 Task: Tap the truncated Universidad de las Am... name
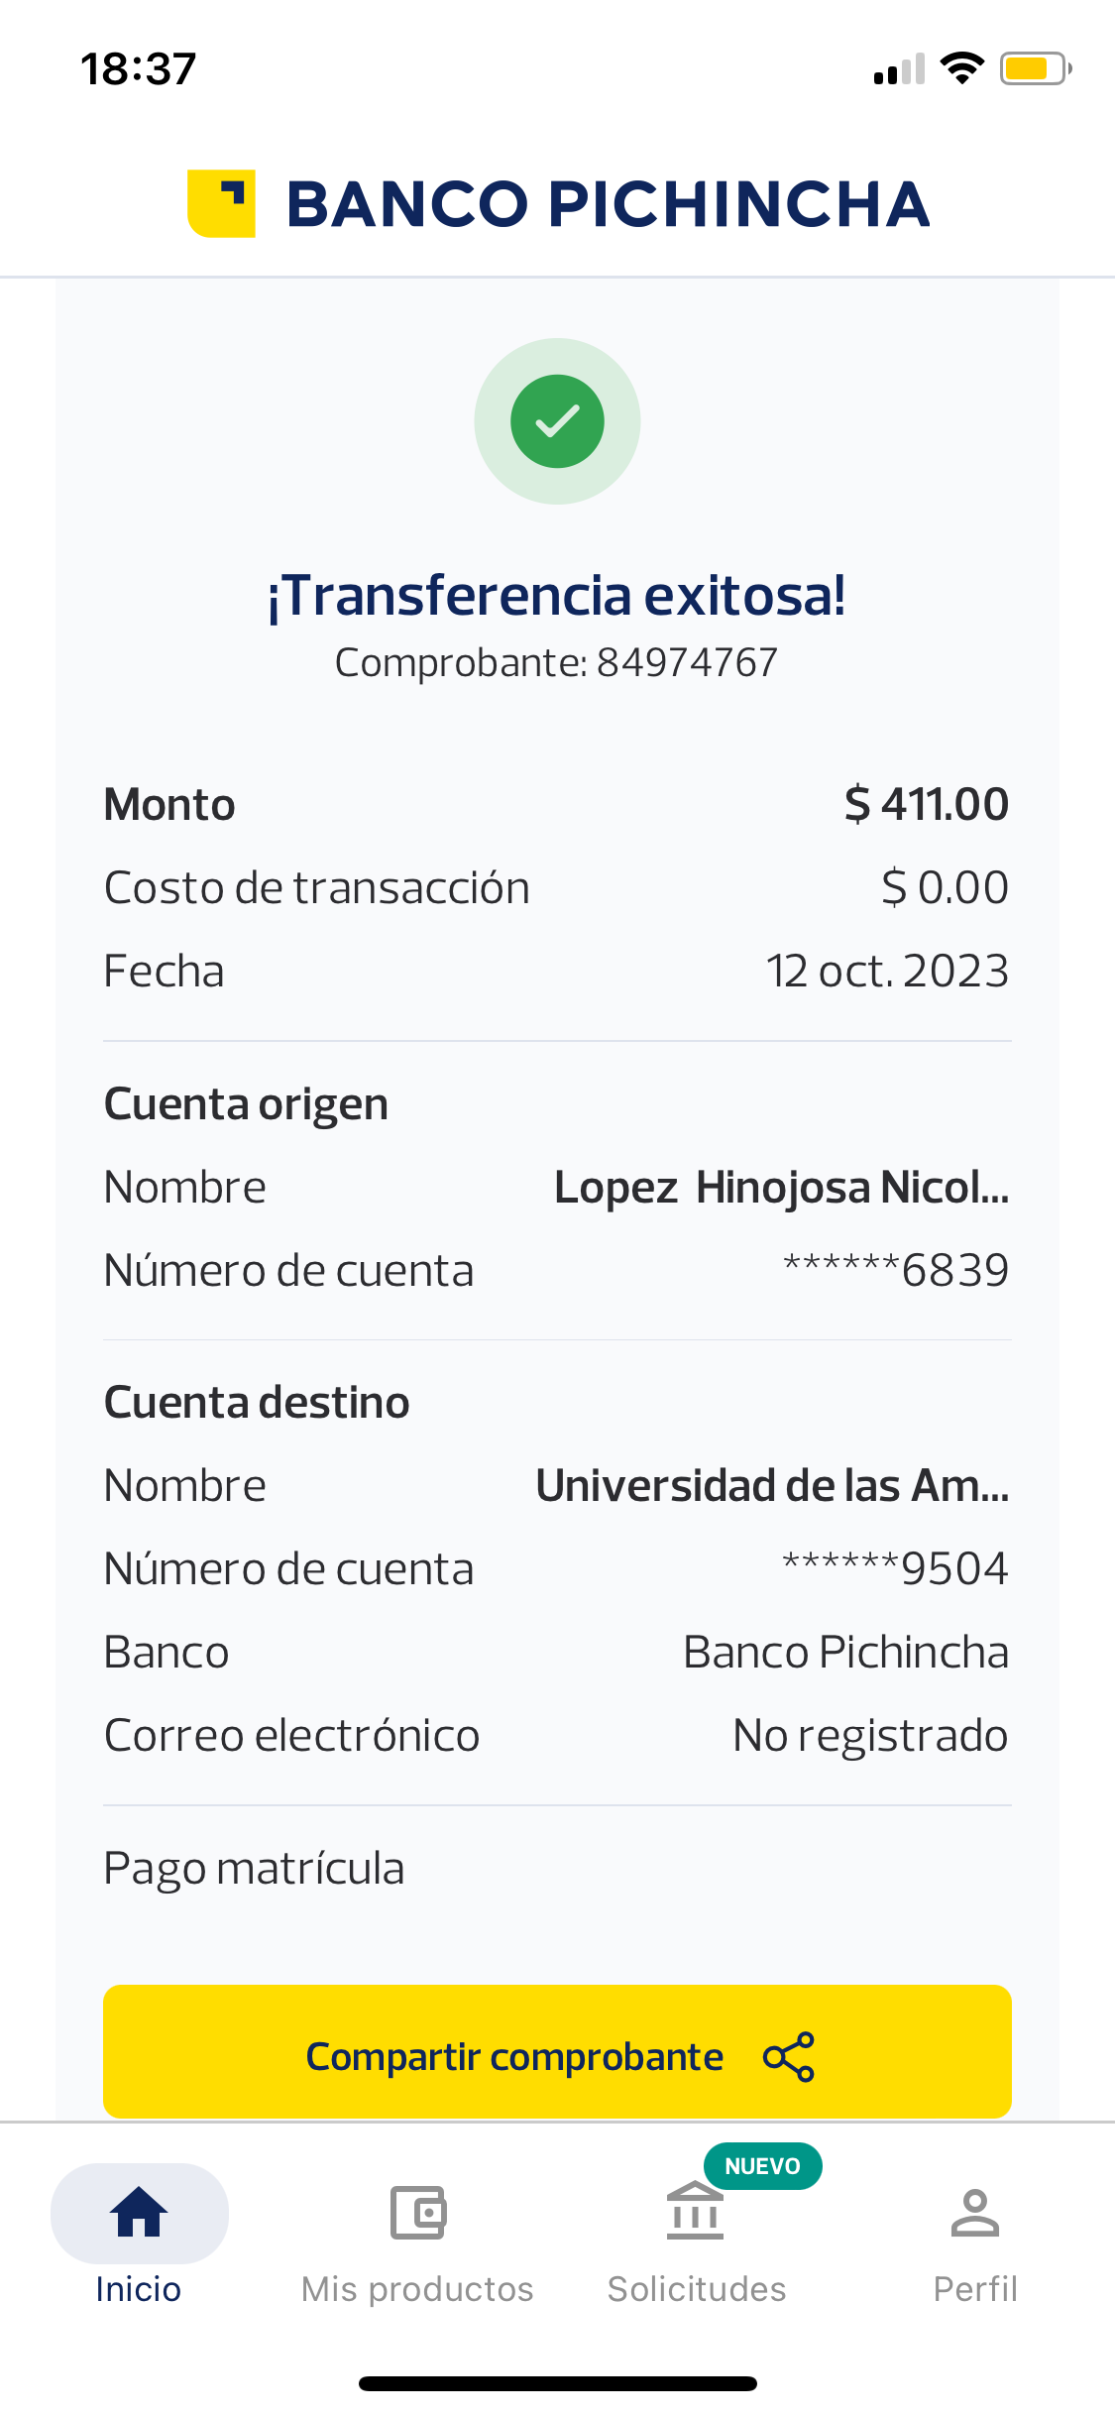pos(772,1486)
